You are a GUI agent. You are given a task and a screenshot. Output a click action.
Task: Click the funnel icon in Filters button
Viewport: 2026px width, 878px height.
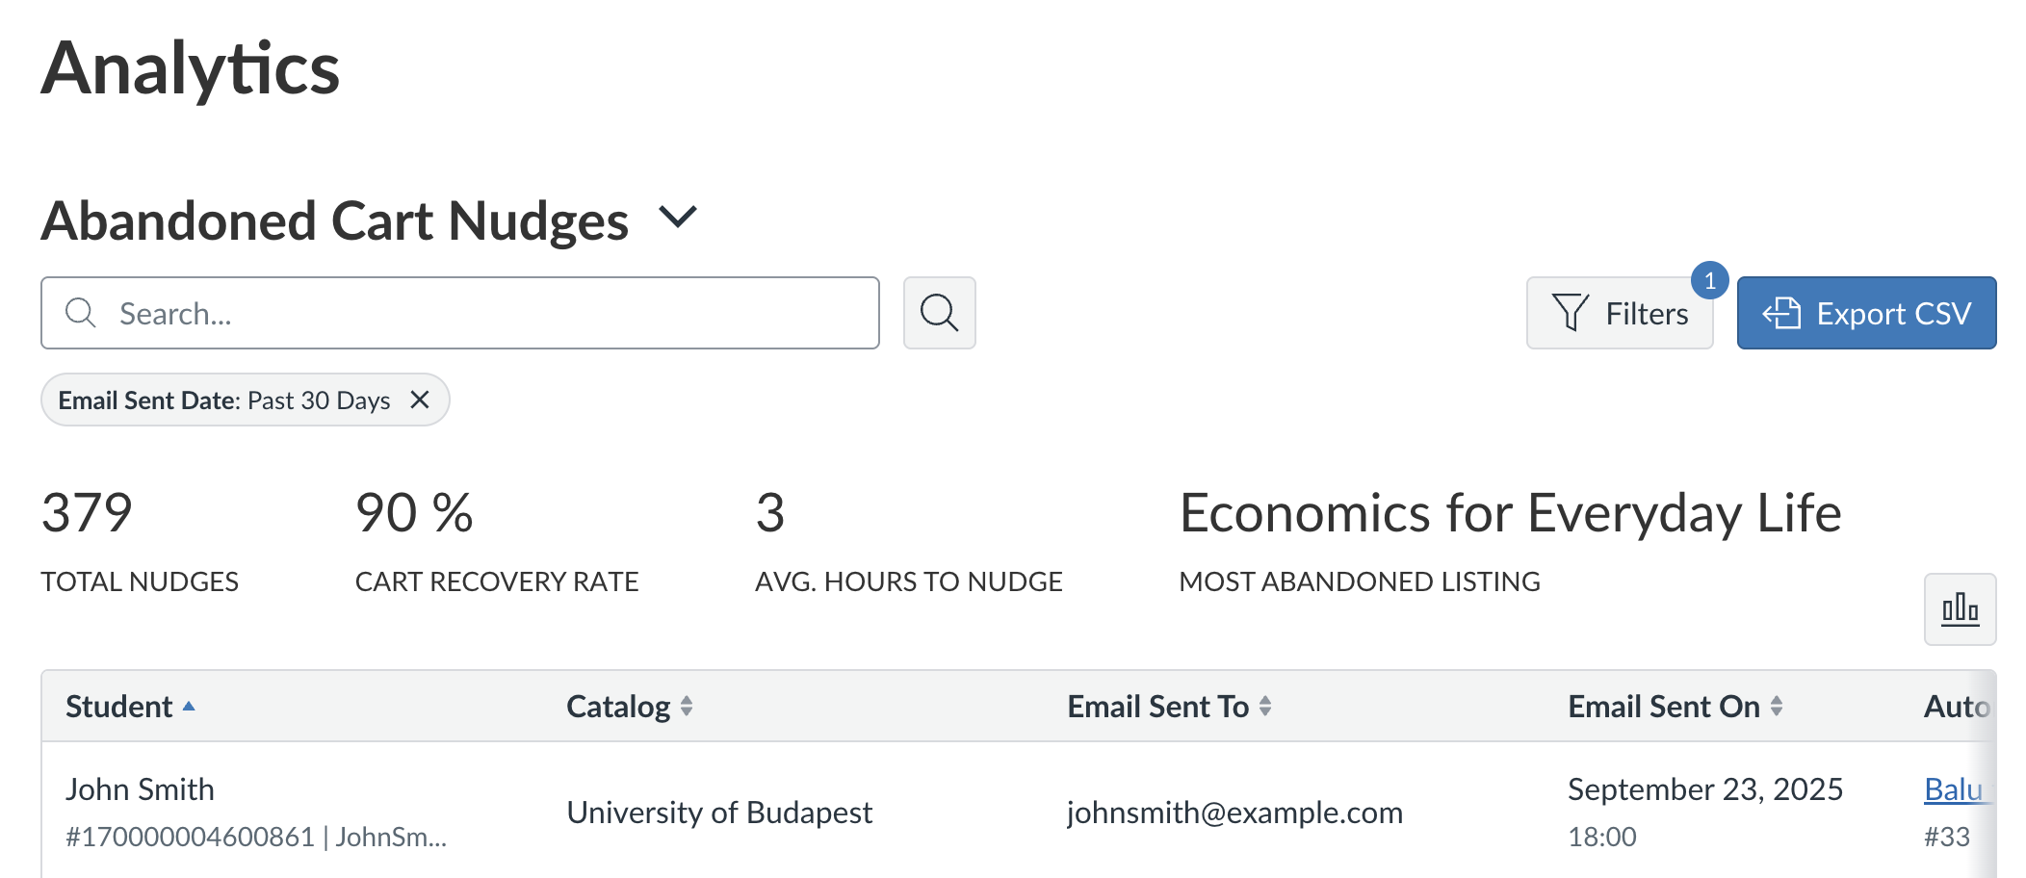tap(1570, 313)
